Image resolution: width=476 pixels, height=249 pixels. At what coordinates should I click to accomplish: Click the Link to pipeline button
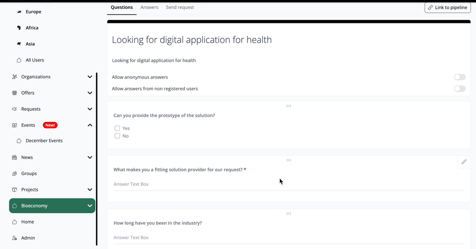[x=448, y=7]
